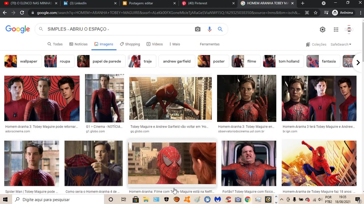
Task: Switch to the Vídeos tab
Action: (155, 44)
